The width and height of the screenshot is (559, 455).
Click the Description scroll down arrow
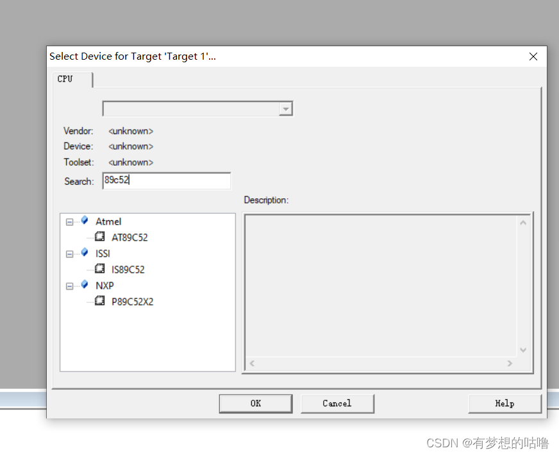pos(523,350)
